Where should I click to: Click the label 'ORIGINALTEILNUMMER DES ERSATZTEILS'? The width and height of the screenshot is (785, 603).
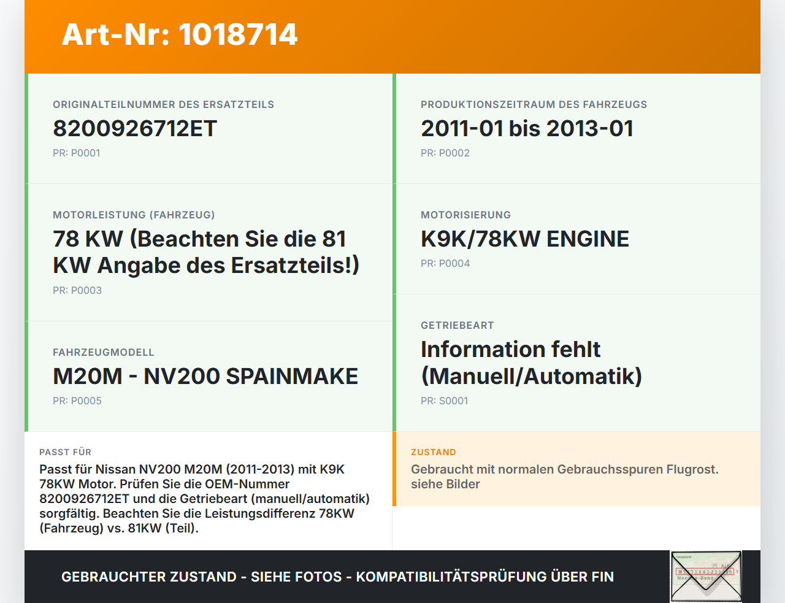(163, 104)
